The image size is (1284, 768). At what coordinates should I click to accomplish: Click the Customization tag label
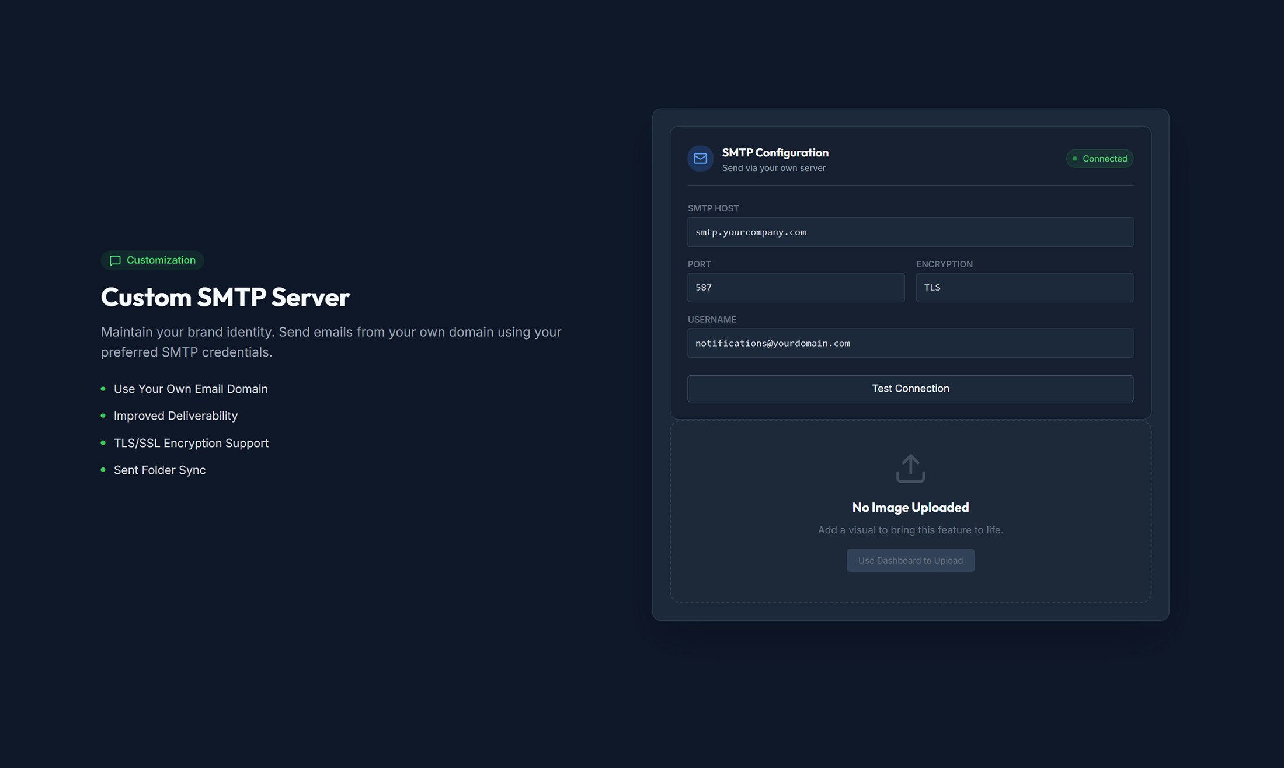[x=161, y=260]
